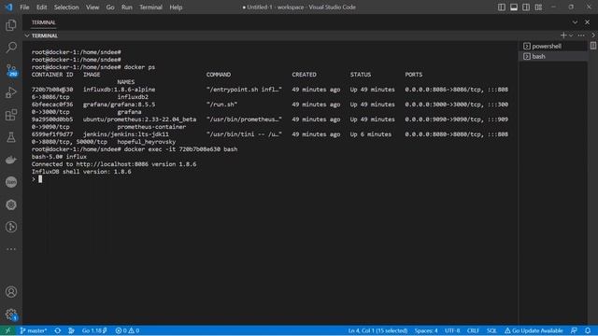
Task: Change UTF-8 file encoding
Action: tap(452, 330)
